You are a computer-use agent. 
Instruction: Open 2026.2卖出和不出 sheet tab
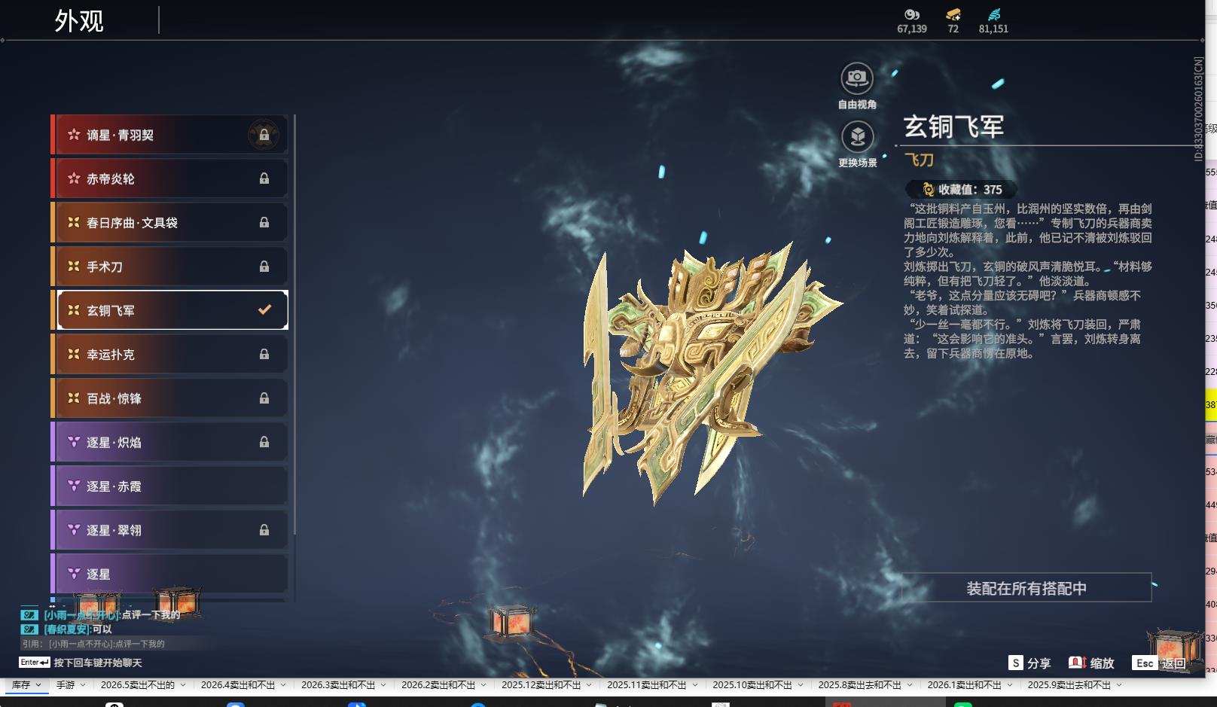(x=438, y=685)
